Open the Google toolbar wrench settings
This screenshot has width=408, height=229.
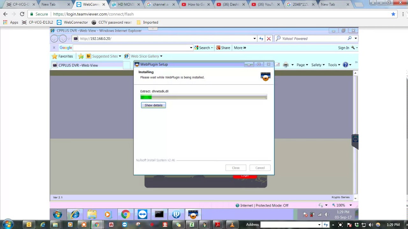(x=354, y=48)
